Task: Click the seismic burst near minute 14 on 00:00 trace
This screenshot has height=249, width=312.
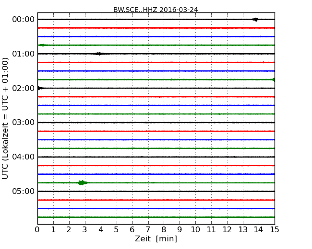Action: 256,20
